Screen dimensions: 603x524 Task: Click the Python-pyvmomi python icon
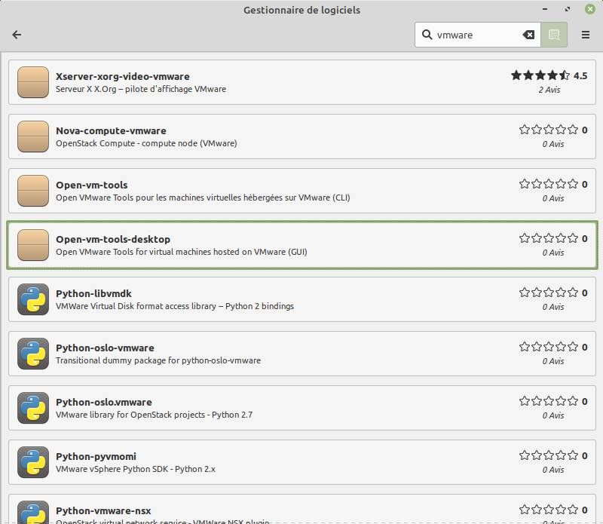[33, 461]
